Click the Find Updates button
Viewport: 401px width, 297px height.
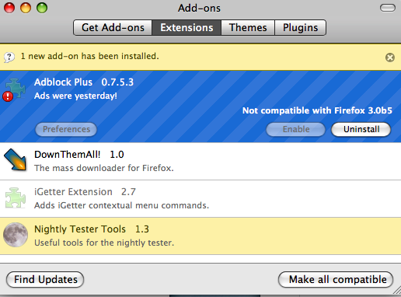pos(45,279)
